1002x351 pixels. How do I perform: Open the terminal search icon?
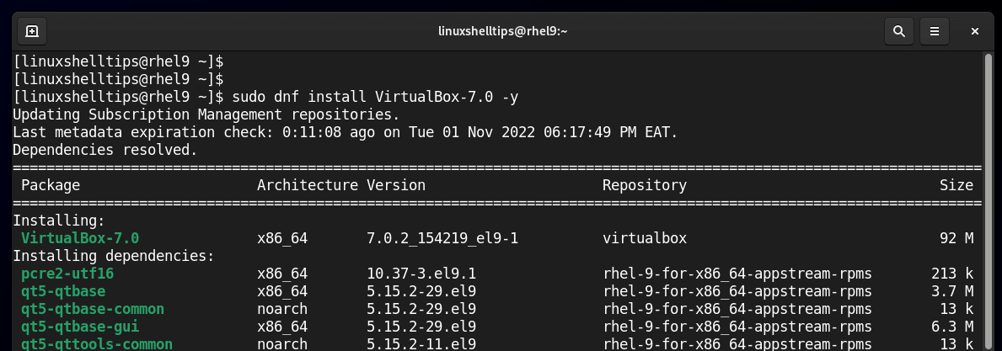pyautogui.click(x=899, y=31)
